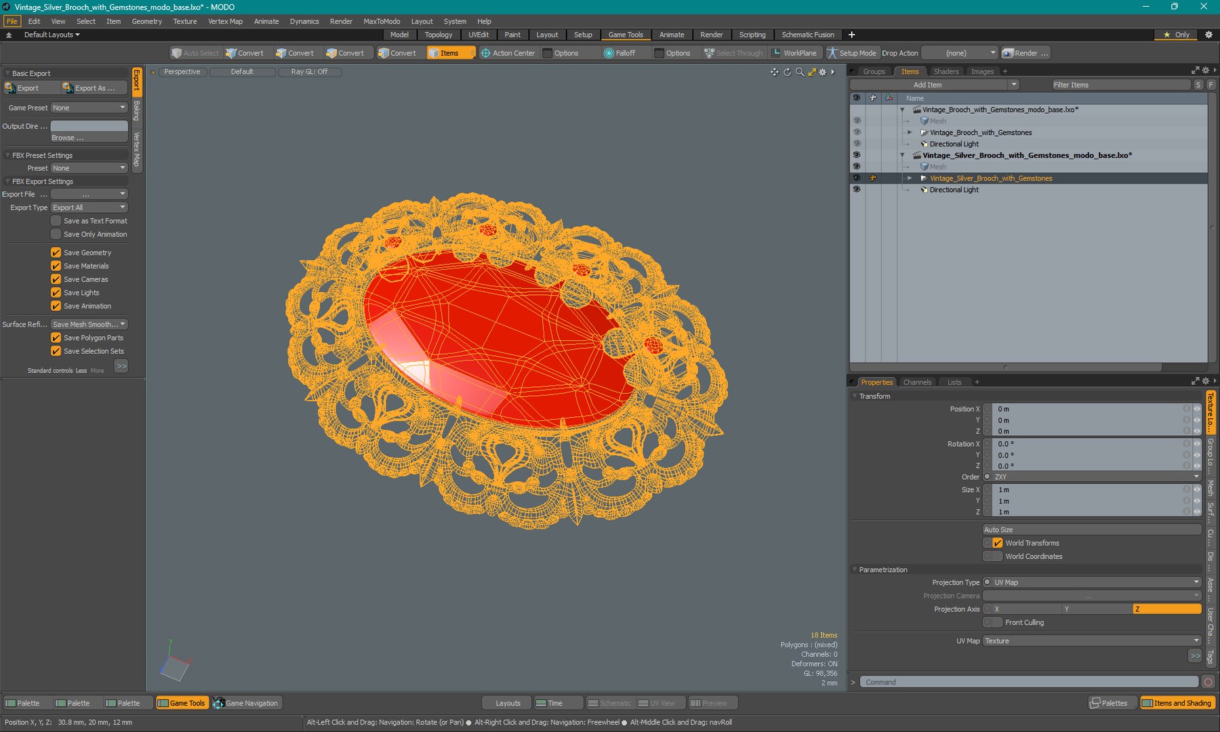
Task: Enable Save as Text Format checkbox
Action: [56, 221]
